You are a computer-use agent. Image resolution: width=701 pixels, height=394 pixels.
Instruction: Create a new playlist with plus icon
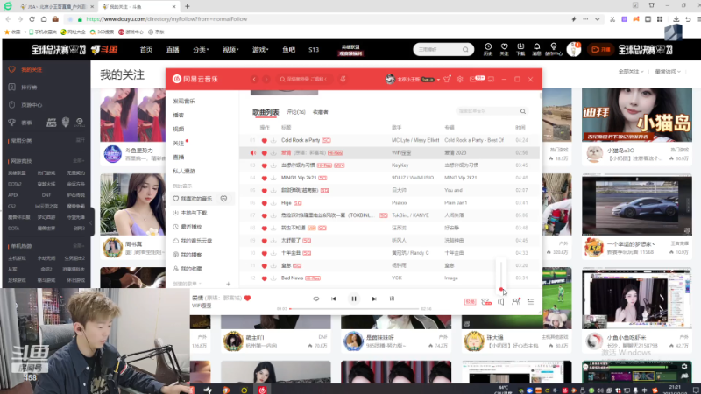coord(229,284)
